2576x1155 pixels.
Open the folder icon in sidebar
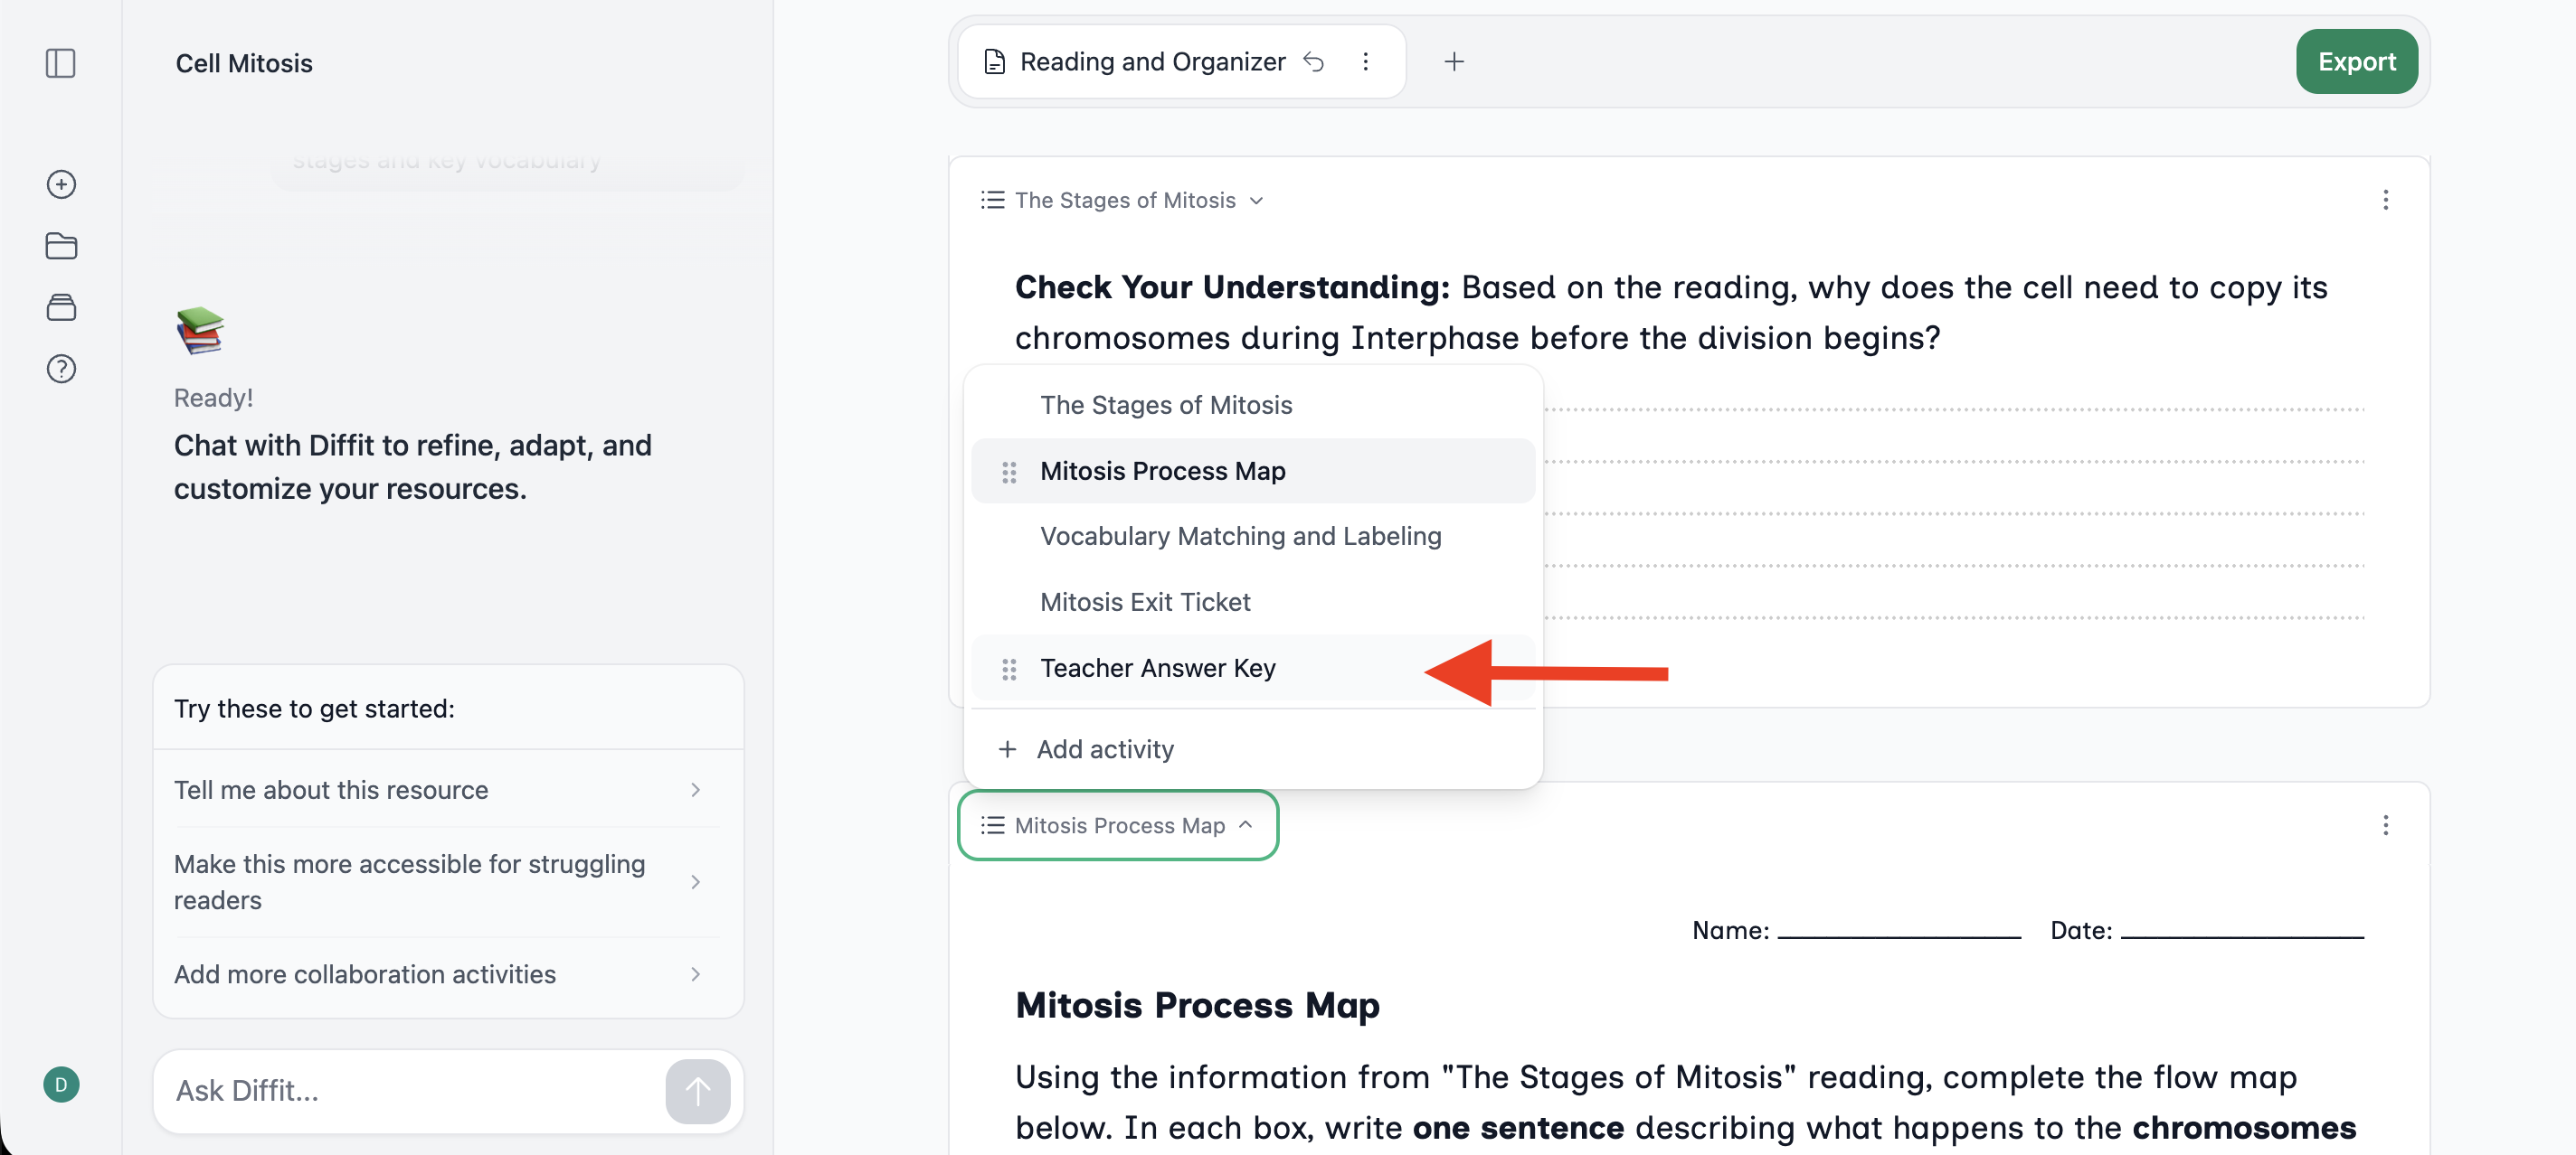(x=61, y=246)
